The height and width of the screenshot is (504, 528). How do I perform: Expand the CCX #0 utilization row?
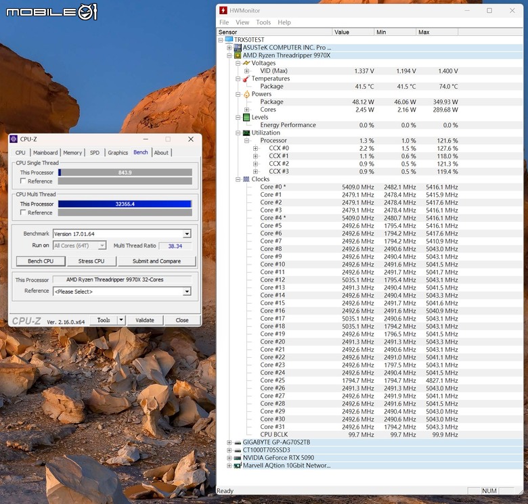(x=256, y=148)
